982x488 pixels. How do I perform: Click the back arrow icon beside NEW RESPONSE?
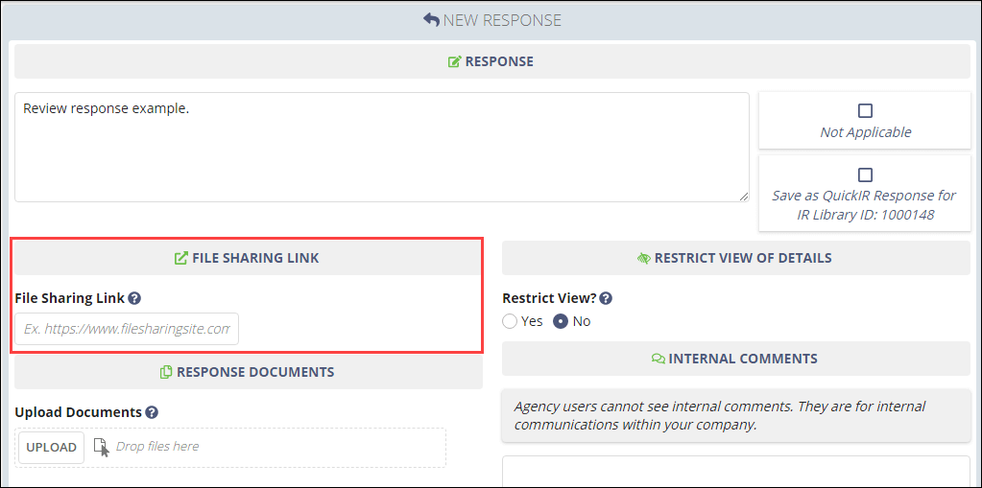pos(431,20)
